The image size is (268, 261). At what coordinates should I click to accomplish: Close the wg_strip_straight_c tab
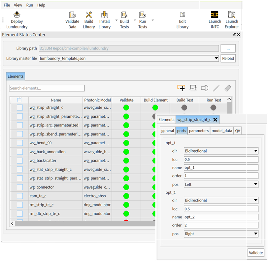(x=215, y=120)
